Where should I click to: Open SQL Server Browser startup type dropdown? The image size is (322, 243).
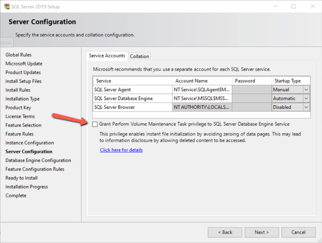pos(306,107)
